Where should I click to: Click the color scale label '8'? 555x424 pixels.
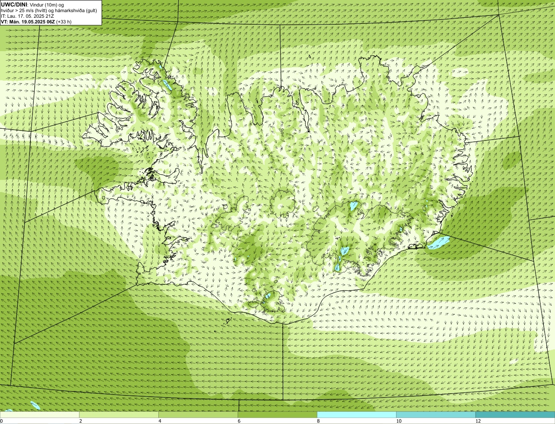tap(318, 421)
